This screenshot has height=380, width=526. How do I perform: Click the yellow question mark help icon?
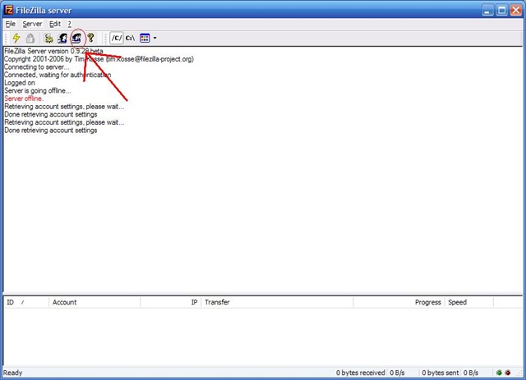click(x=90, y=38)
